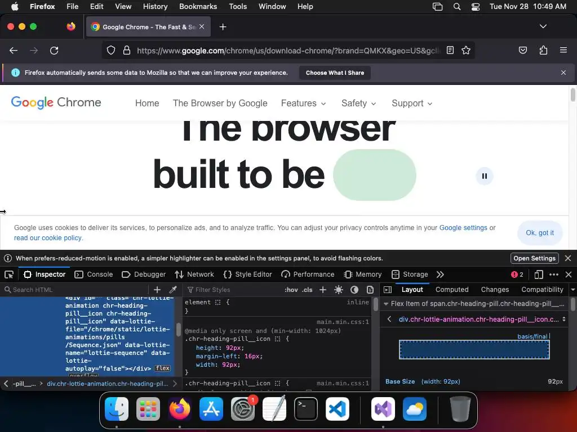Click the Search HTML field
Screen dimensions: 577x432
76,290
